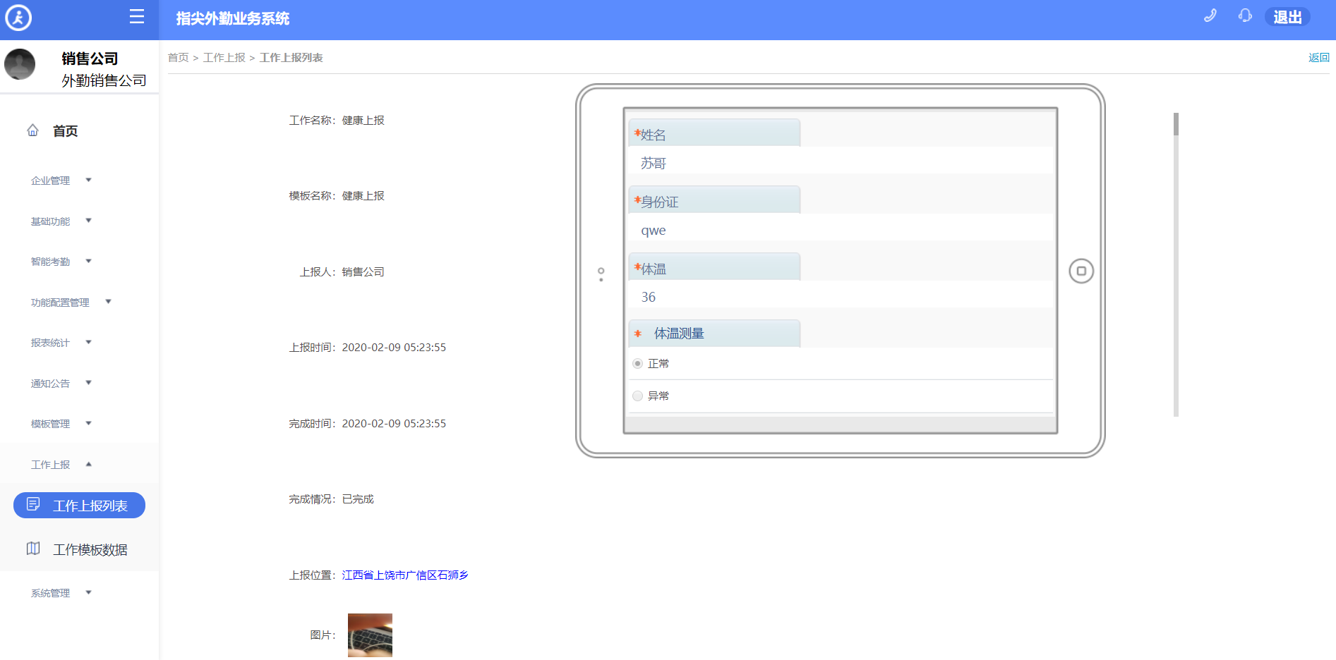Open the uploaded image thumbnail
1336x660 pixels.
coord(370,635)
